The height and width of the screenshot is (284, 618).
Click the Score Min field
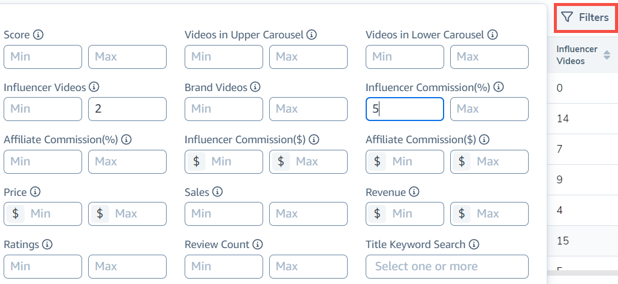[43, 57]
